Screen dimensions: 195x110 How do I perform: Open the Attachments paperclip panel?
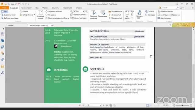tap(2, 60)
